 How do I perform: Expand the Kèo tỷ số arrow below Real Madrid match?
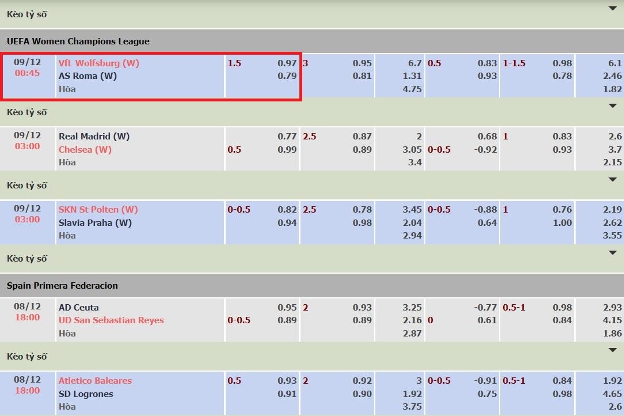click(x=612, y=179)
